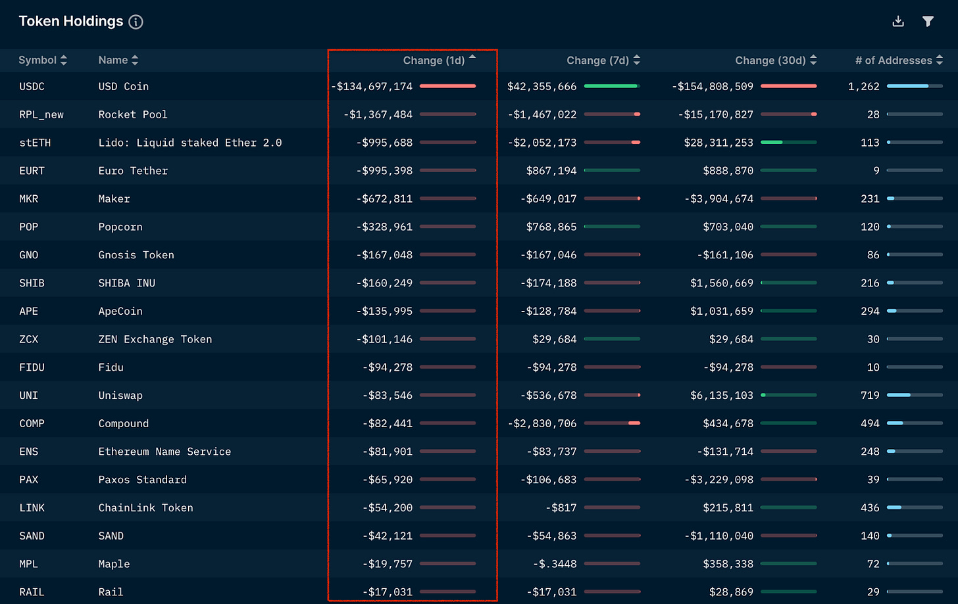Click the USD Coin name

124,87
